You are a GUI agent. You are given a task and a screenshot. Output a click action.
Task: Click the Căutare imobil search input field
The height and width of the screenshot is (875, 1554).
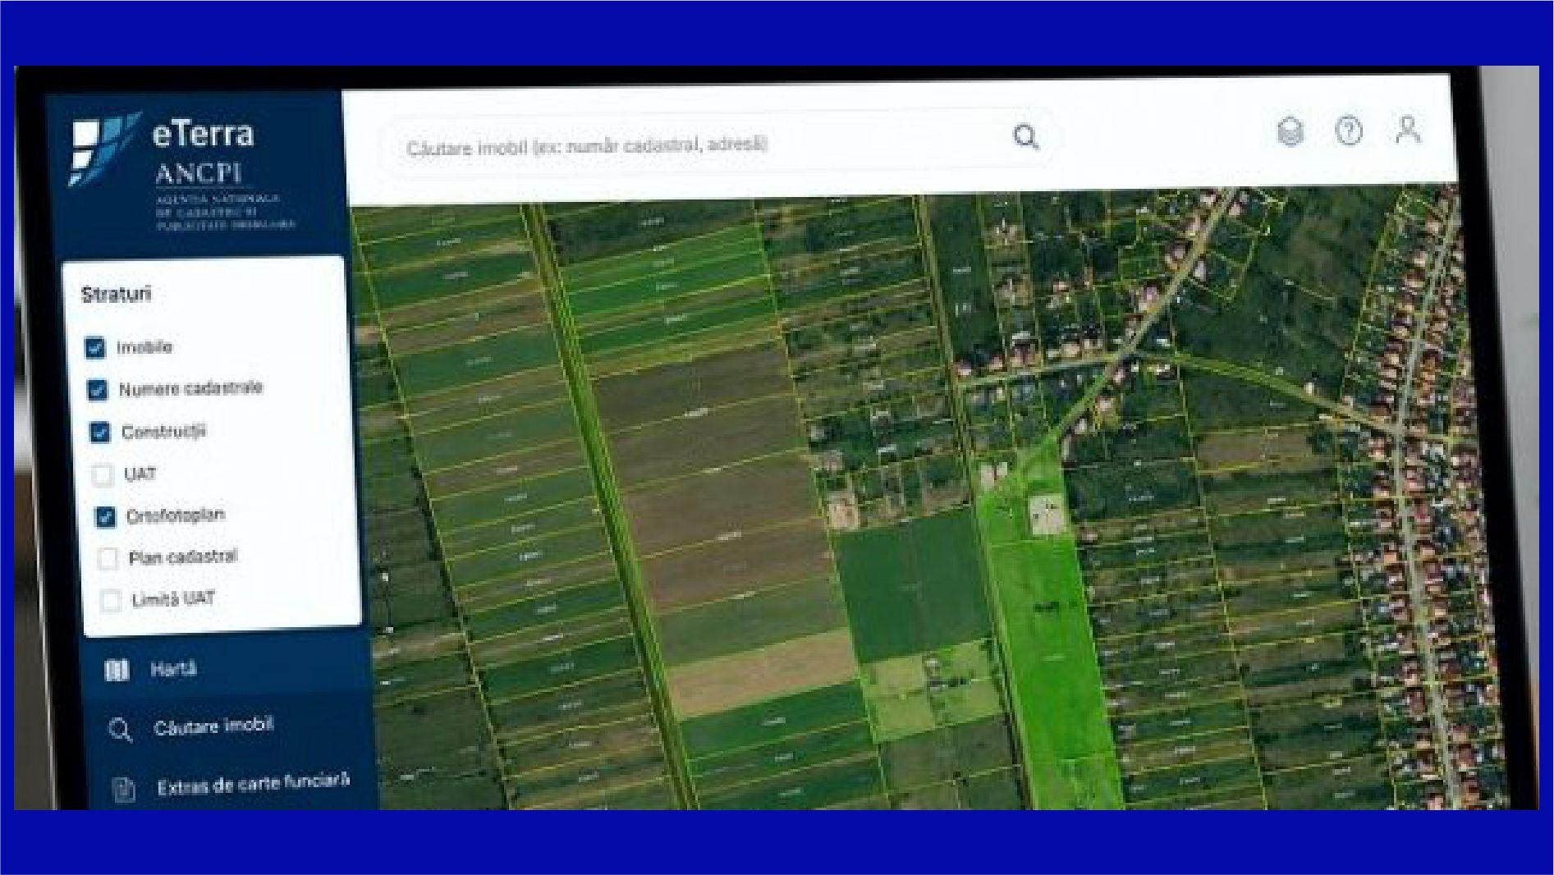718,142
